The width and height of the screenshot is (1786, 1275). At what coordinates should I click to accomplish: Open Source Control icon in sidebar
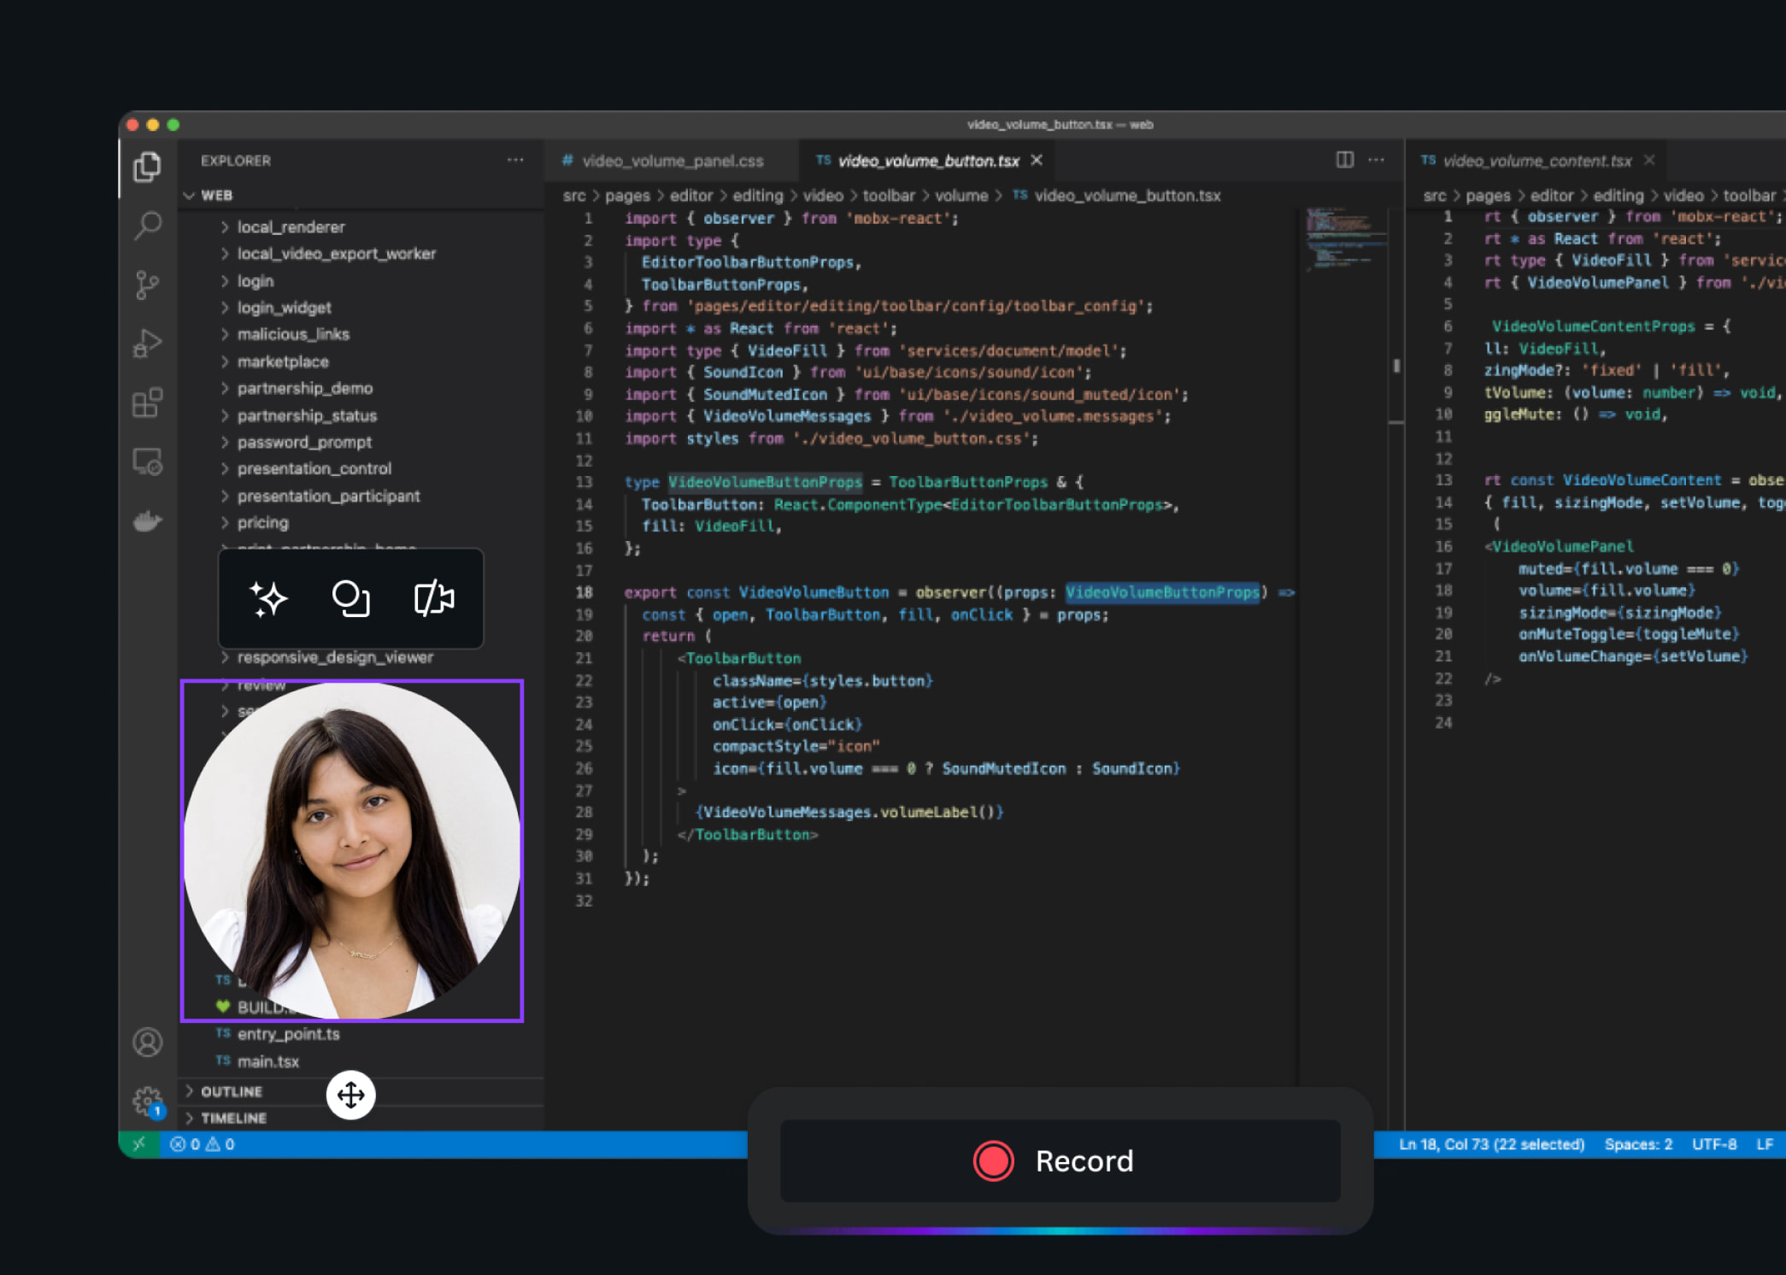pos(149,281)
